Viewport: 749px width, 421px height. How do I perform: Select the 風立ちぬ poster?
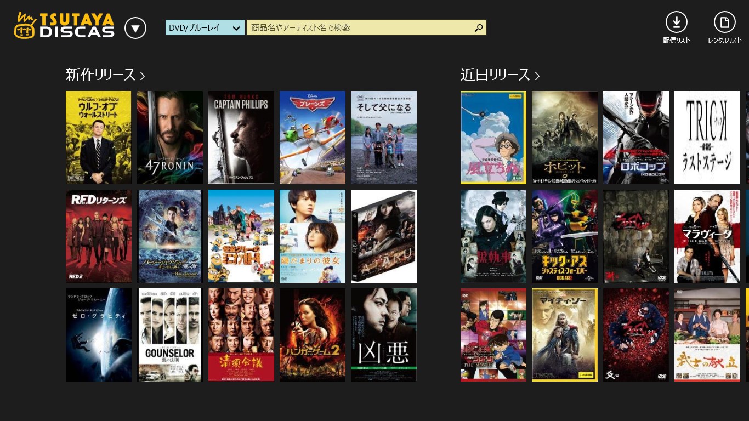tap(493, 138)
